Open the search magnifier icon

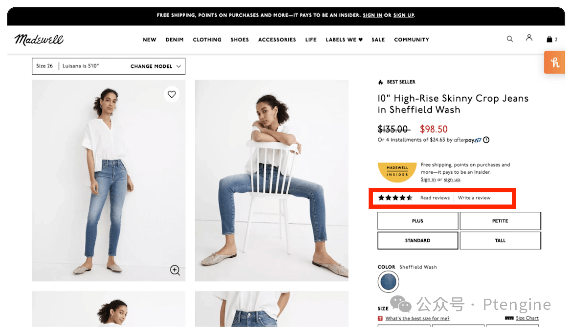pos(510,39)
